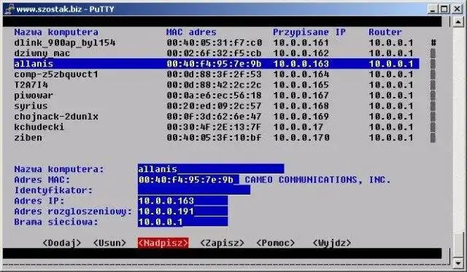The height and width of the screenshot is (272, 467).
Task: Select the kchudecki host row
Action: 217,127
